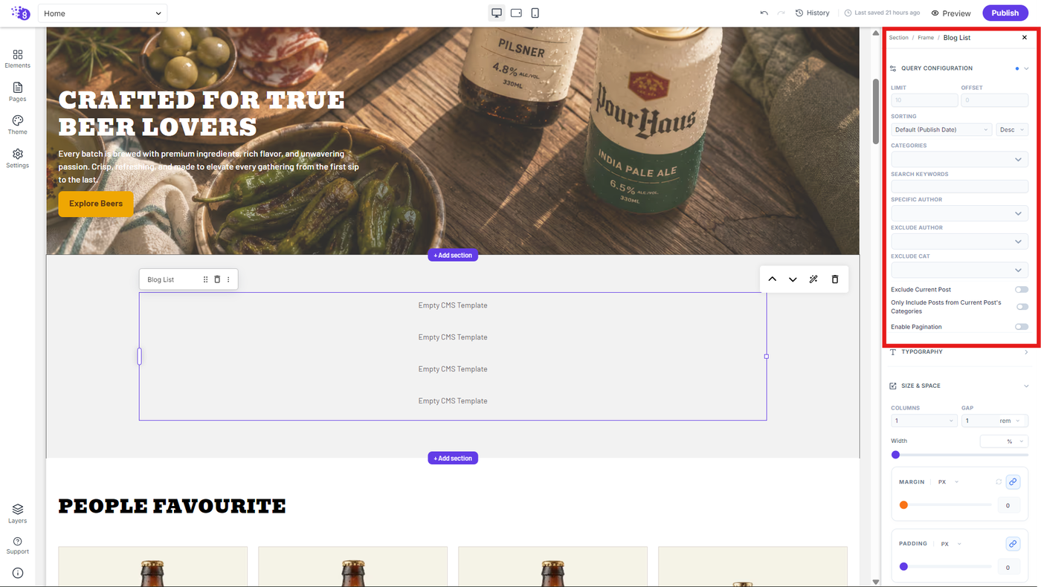Open the Margin PX unit dropdown
Screen dimensions: 1041x587
tap(948, 482)
